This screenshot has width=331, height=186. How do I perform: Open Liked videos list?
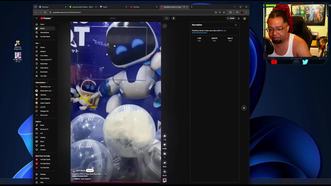point(44,68)
